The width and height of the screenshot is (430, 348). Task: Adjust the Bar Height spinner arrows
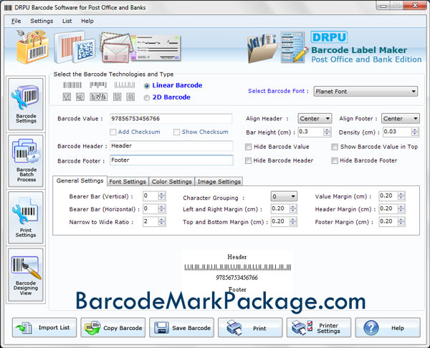click(x=327, y=132)
